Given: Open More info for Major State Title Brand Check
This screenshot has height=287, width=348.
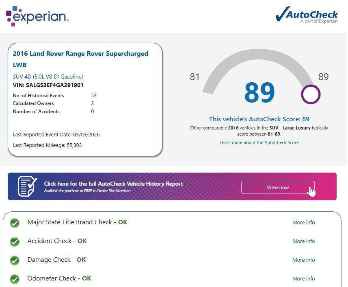Looking at the screenshot, I should tap(304, 223).
